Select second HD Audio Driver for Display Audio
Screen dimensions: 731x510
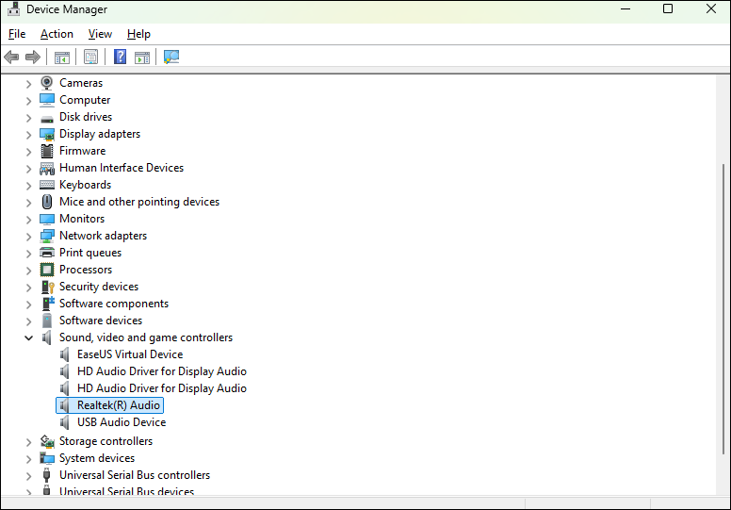pos(162,387)
